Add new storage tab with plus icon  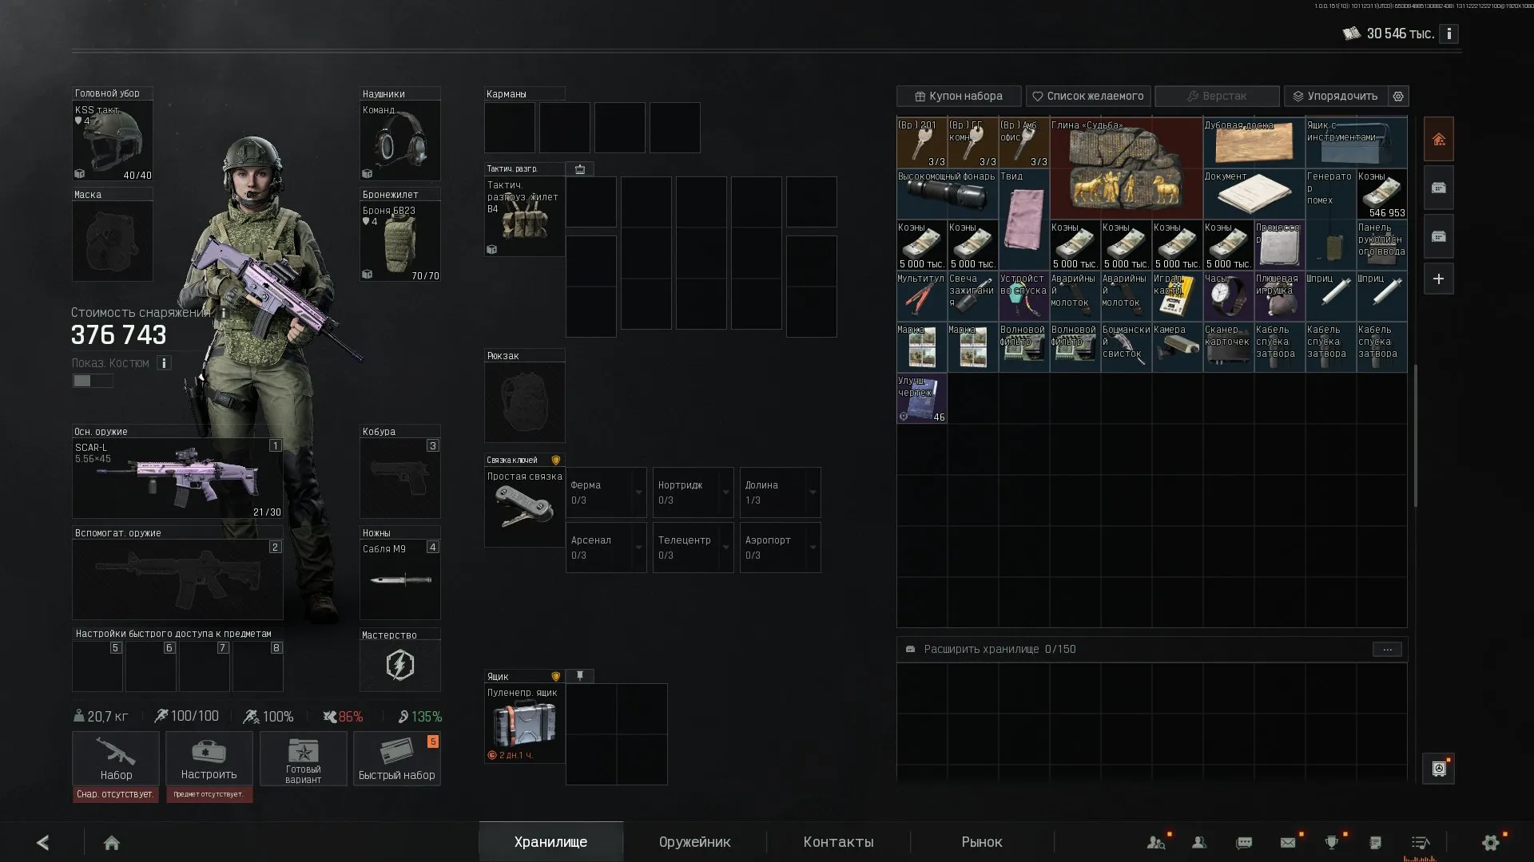pyautogui.click(x=1438, y=279)
